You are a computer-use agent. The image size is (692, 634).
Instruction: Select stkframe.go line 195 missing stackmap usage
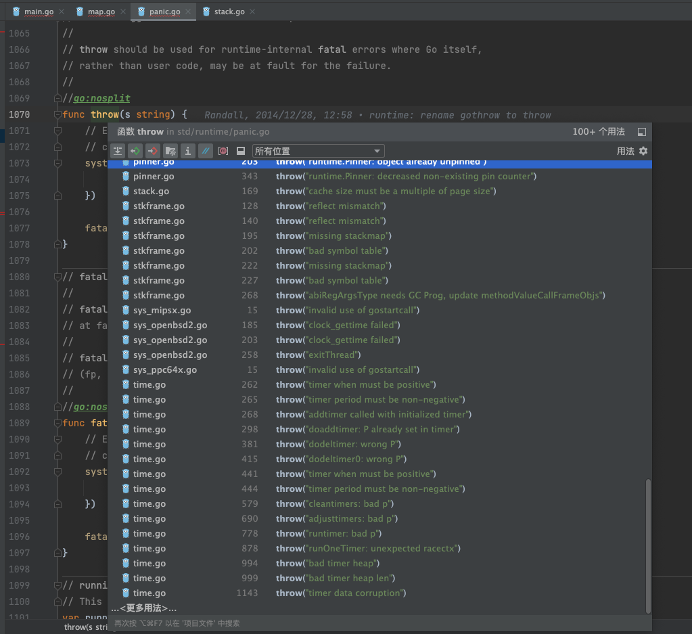[379, 235]
